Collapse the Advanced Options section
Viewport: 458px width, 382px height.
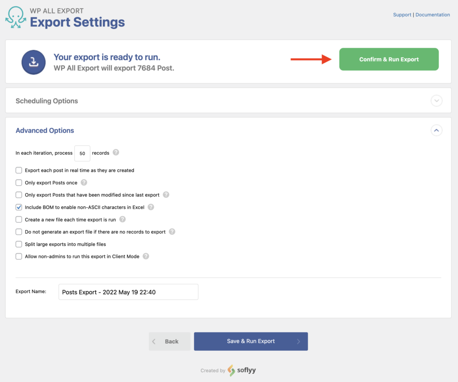pos(437,130)
